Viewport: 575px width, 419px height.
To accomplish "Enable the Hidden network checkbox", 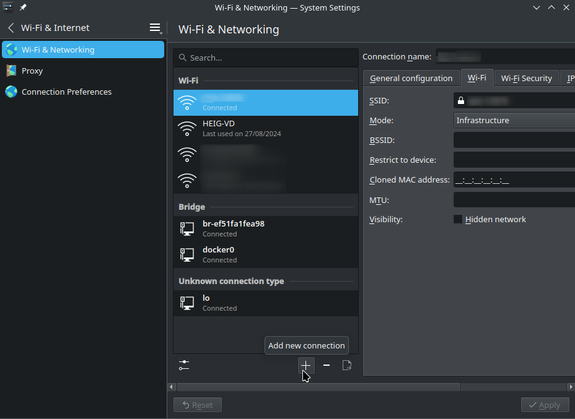I will [458, 219].
